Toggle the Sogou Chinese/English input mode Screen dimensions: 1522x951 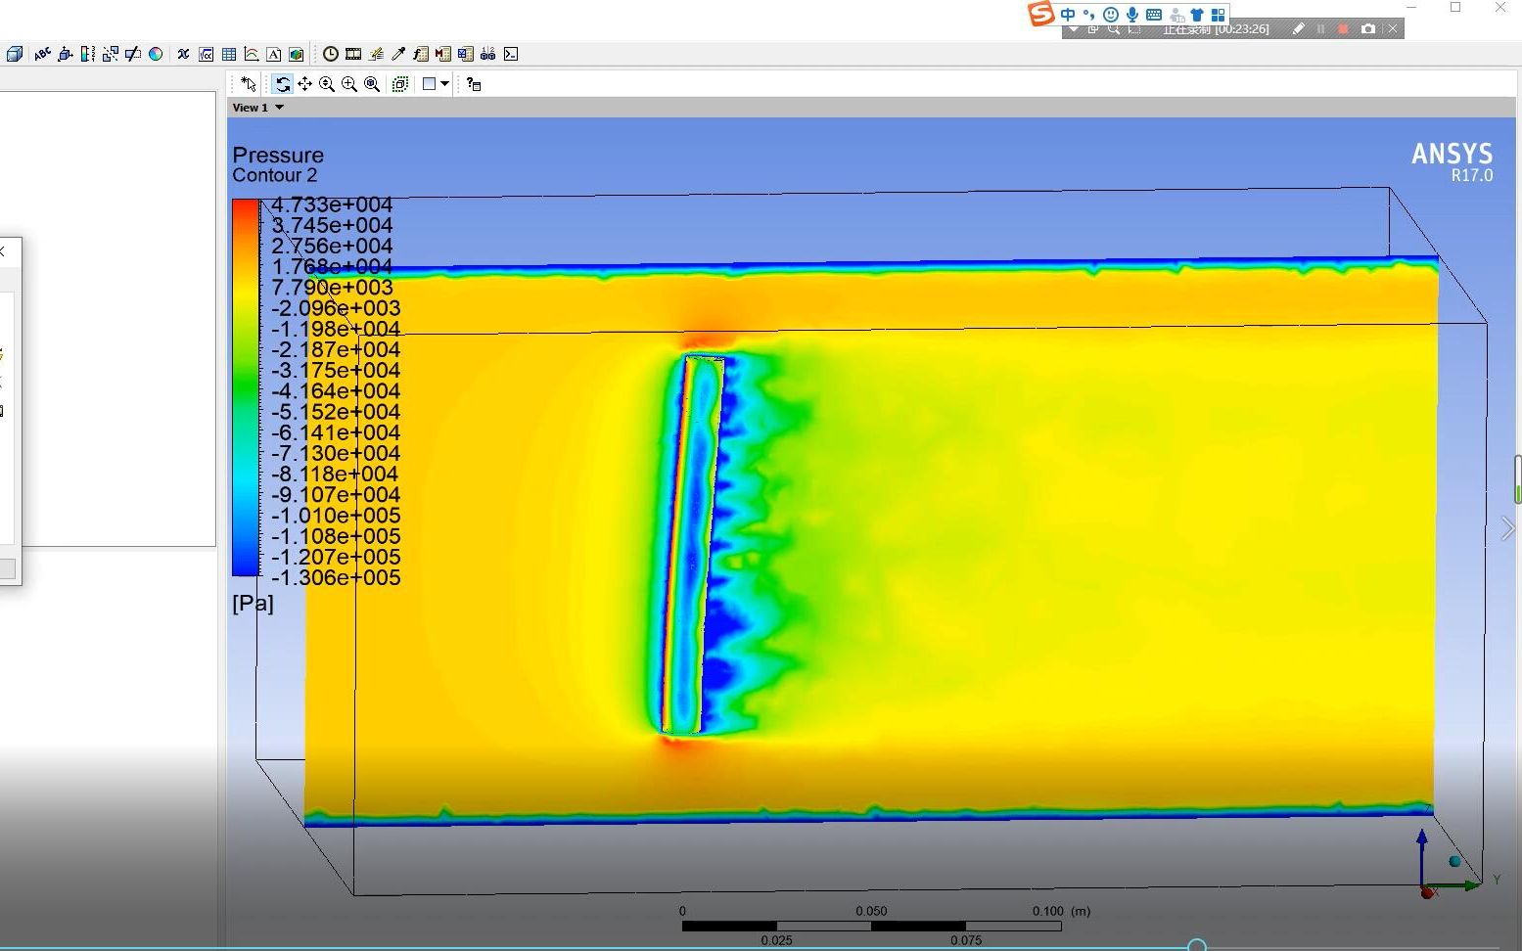(1068, 15)
